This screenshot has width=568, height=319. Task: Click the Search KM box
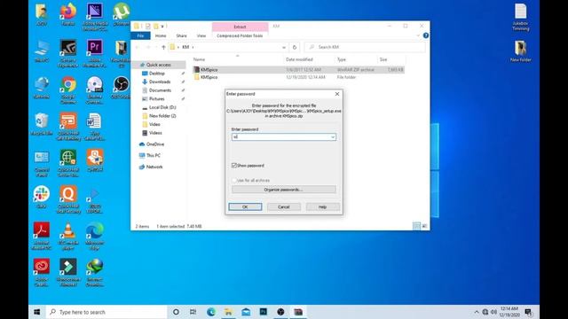[x=365, y=47]
